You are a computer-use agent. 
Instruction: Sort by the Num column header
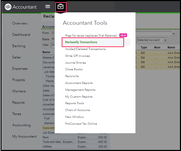click(157, 47)
